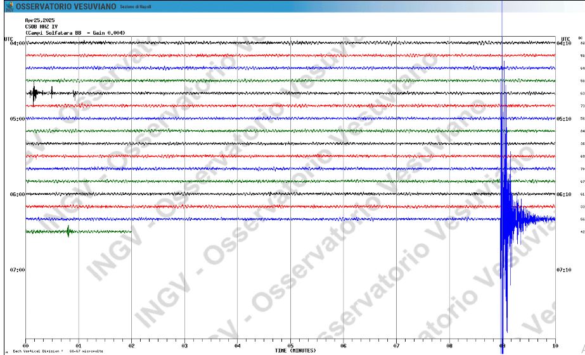This screenshot has width=585, height=355.
Task: Click the small green spike near minute 01
Action: pyautogui.click(x=68, y=232)
